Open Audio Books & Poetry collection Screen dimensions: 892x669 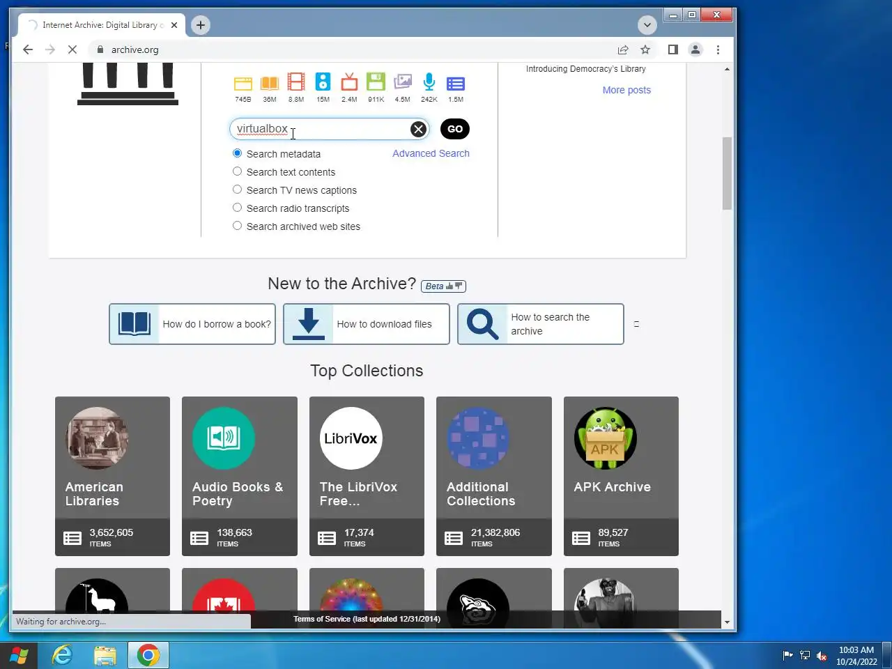[x=240, y=476]
